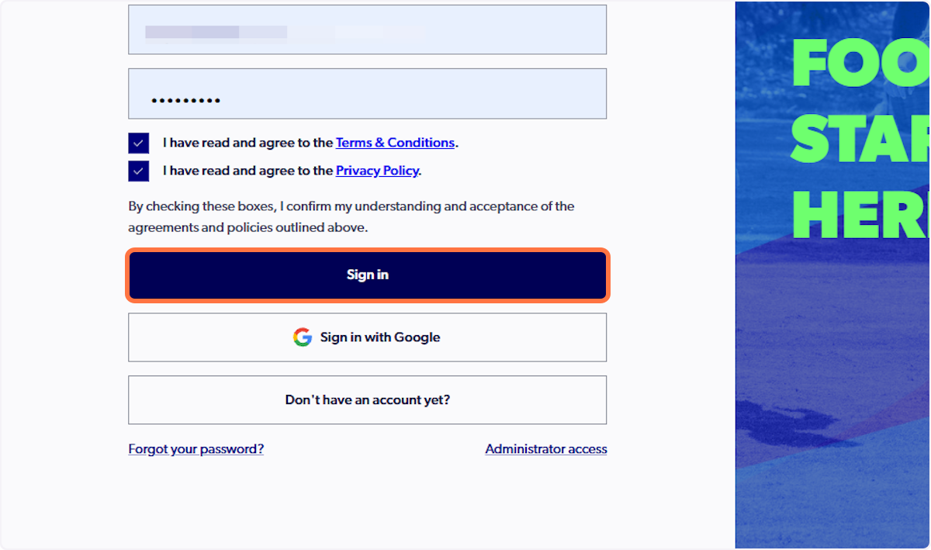Open the Administrator access link
This screenshot has width=931, height=550.
pyautogui.click(x=545, y=448)
